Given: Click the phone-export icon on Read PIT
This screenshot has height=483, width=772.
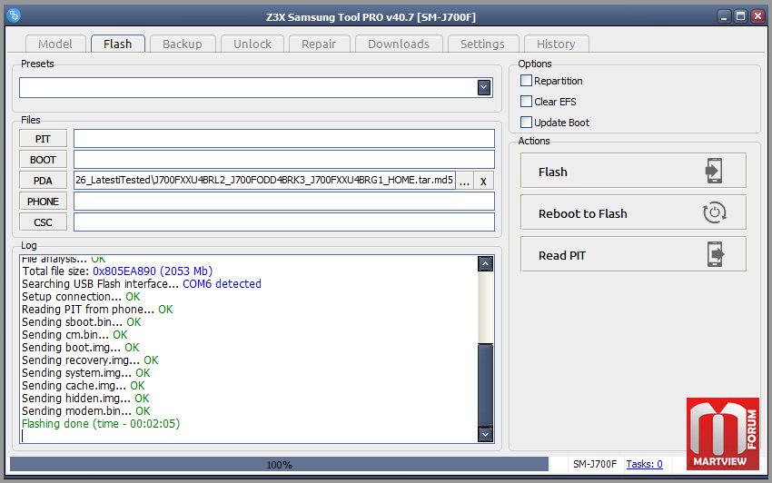Looking at the screenshot, I should (x=716, y=254).
